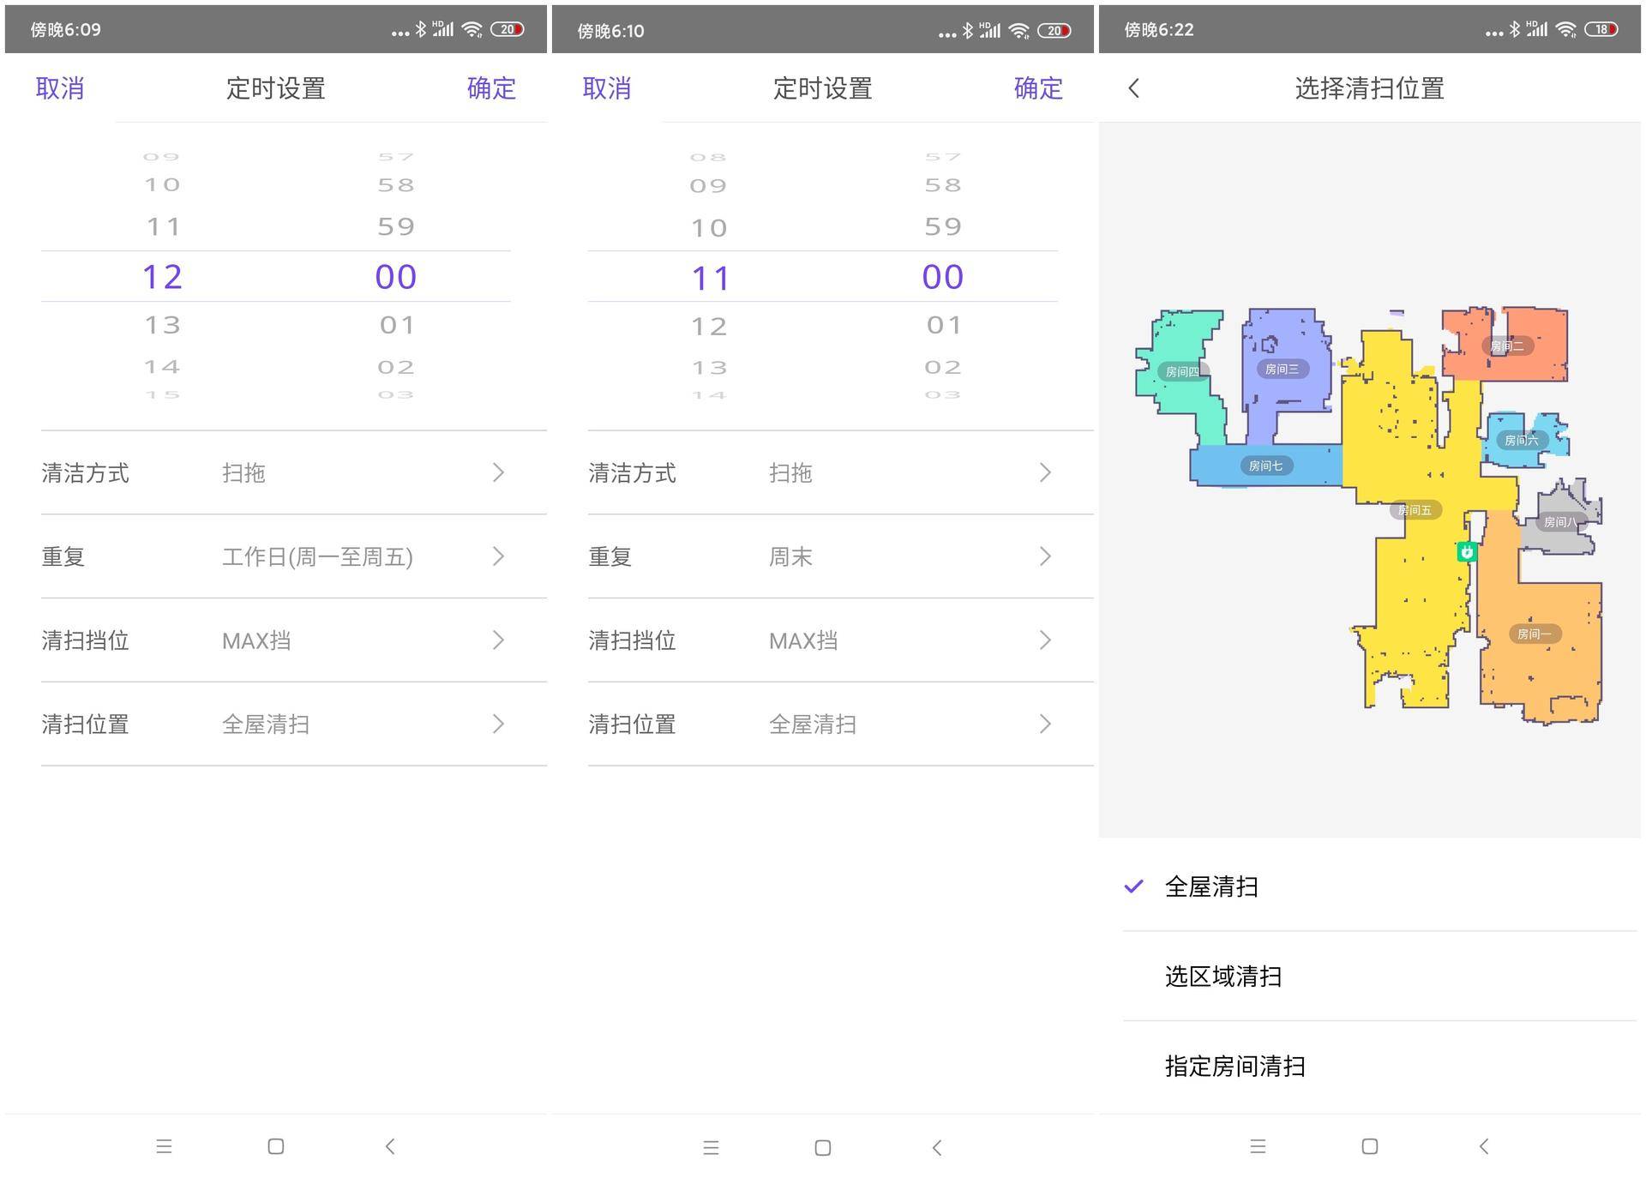Viewport: 1646px width, 1184px height.
Task: Select 房间一 on the cleaning map
Action: pyautogui.click(x=1534, y=634)
